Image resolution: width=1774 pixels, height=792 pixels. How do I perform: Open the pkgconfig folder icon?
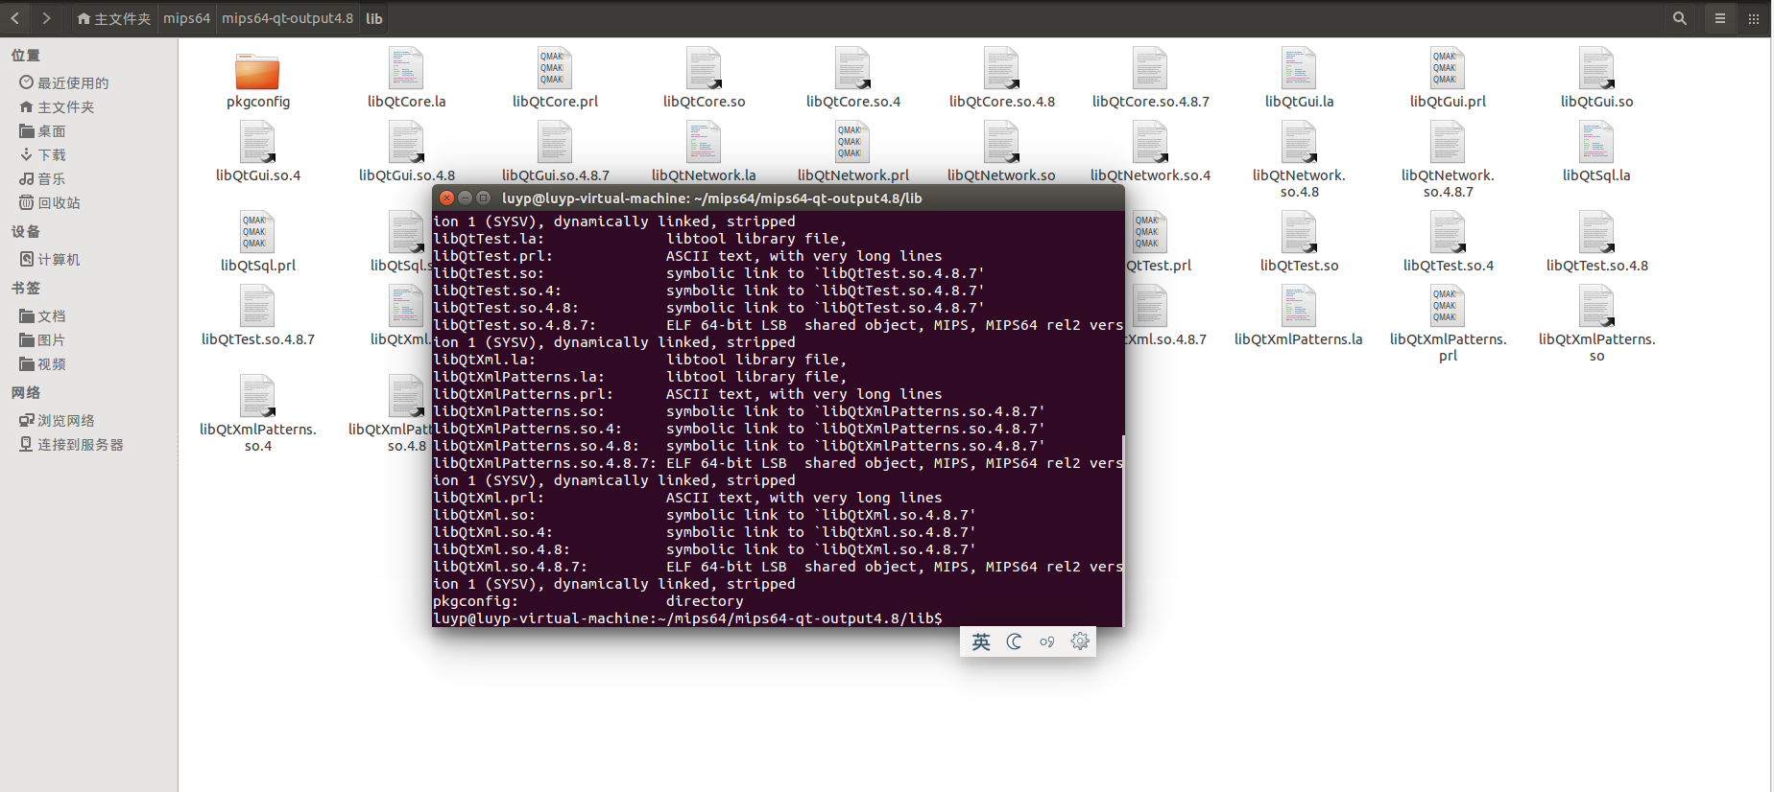pyautogui.click(x=257, y=71)
